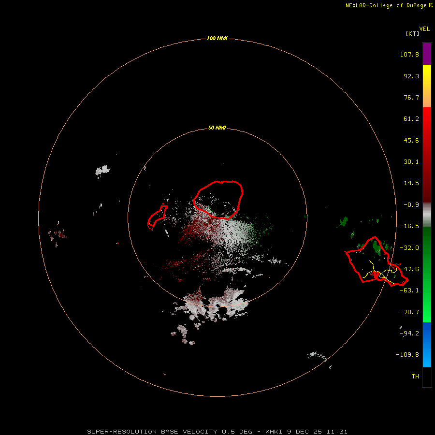The height and width of the screenshot is (435, 435).
Task: Select the 45.6 legend value
Action: (411, 140)
